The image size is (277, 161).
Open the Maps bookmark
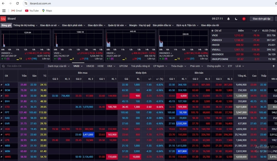coord(47,10)
